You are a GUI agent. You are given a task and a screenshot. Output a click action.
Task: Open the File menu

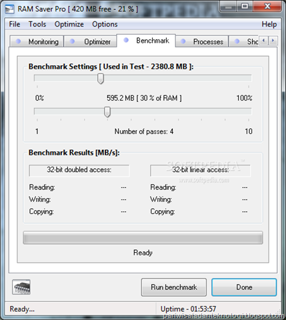(15, 24)
